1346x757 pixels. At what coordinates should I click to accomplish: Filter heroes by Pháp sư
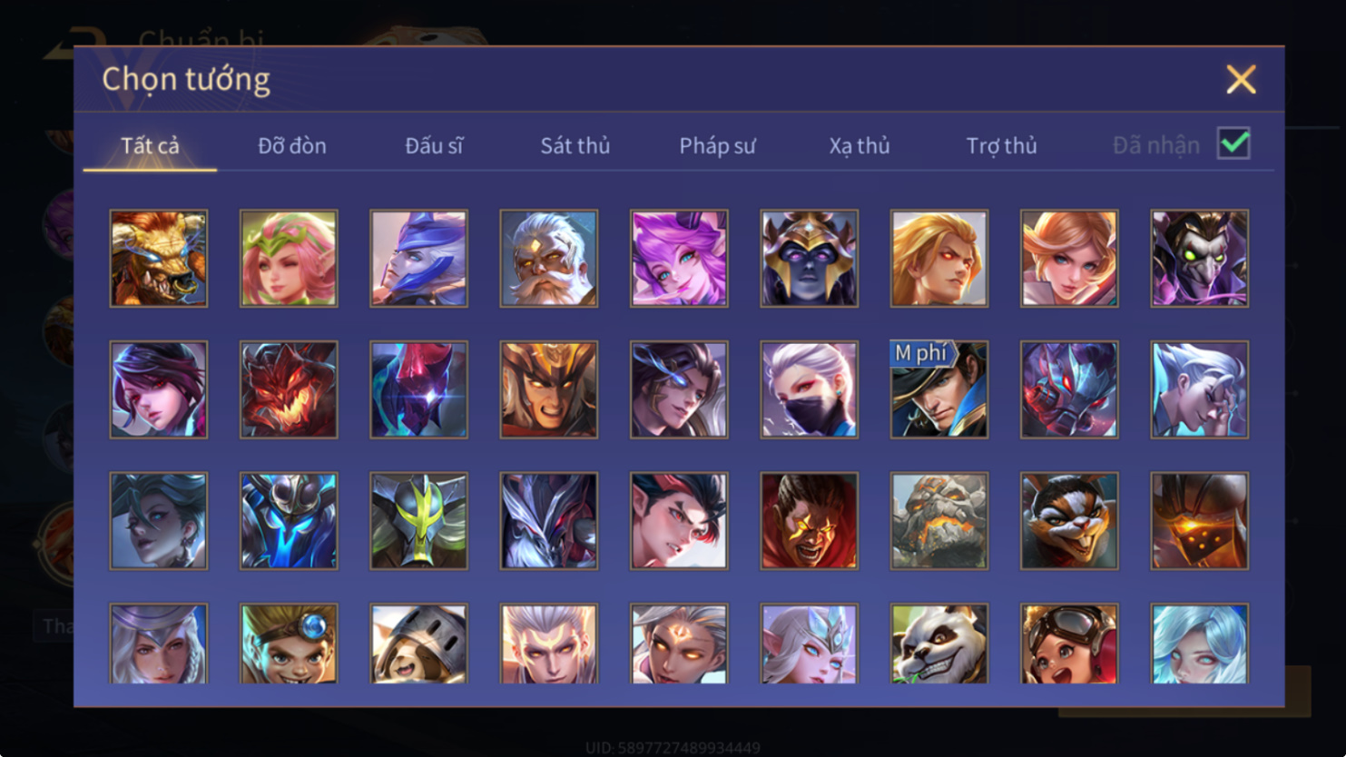(717, 145)
